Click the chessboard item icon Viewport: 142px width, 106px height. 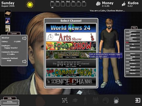8,13
